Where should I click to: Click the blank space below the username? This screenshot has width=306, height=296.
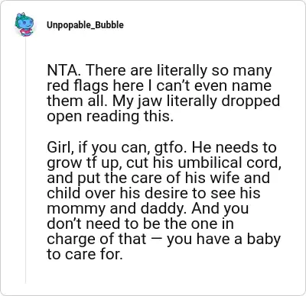(163, 47)
